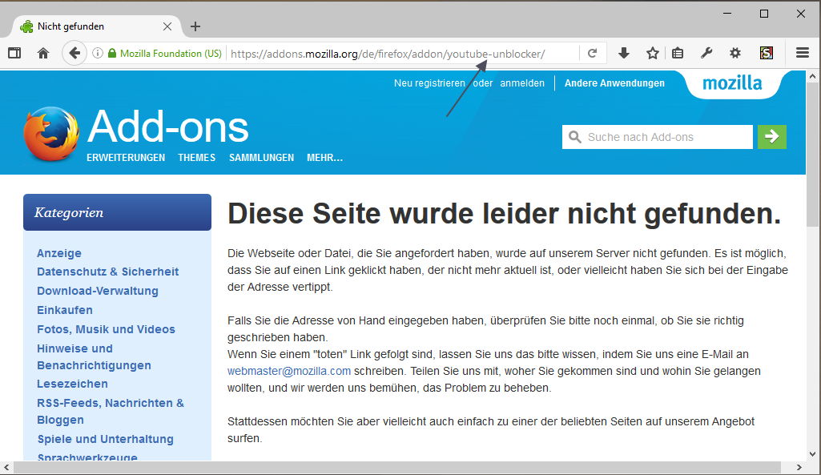The height and width of the screenshot is (475, 821).
Task: Click the horizontal scrollbar thumb
Action: click(397, 467)
